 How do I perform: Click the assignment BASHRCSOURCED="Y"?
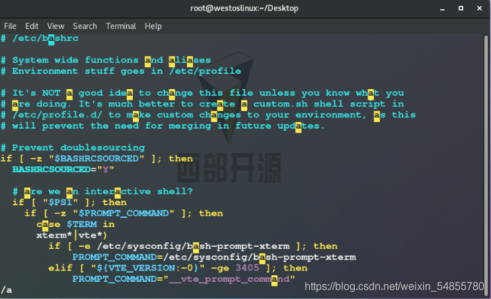pos(63,170)
